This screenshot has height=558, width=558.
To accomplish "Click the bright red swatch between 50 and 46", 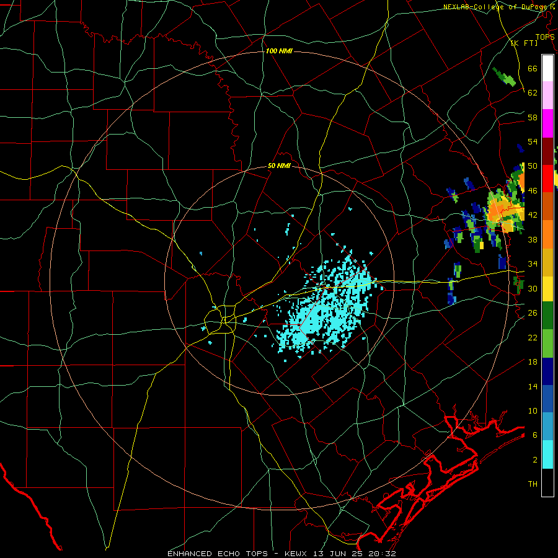I will pyautogui.click(x=547, y=179).
